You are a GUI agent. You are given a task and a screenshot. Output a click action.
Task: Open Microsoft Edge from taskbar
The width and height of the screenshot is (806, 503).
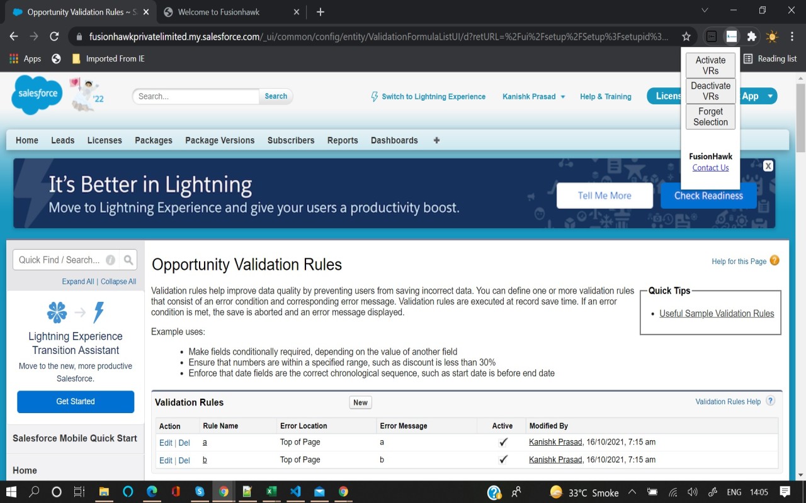pyautogui.click(x=152, y=492)
